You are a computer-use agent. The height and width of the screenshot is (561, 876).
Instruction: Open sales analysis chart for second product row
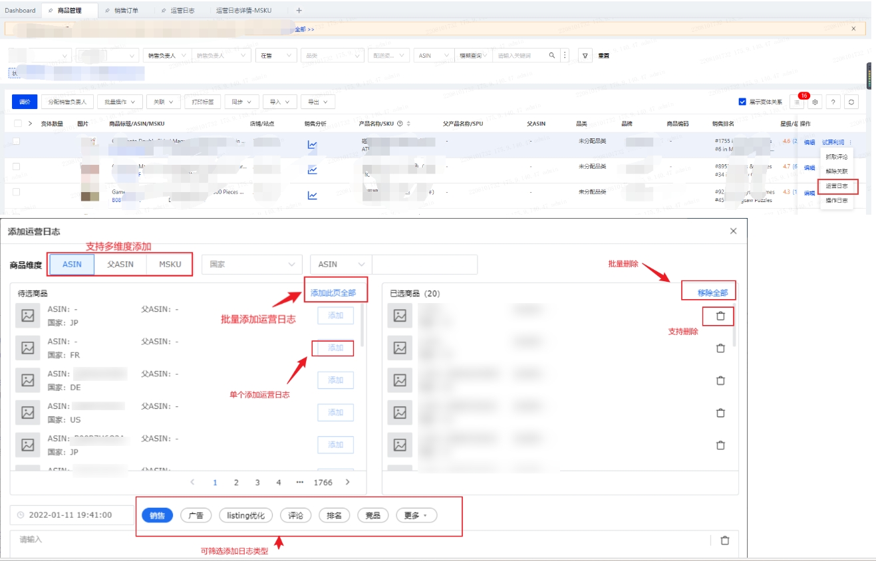[312, 170]
